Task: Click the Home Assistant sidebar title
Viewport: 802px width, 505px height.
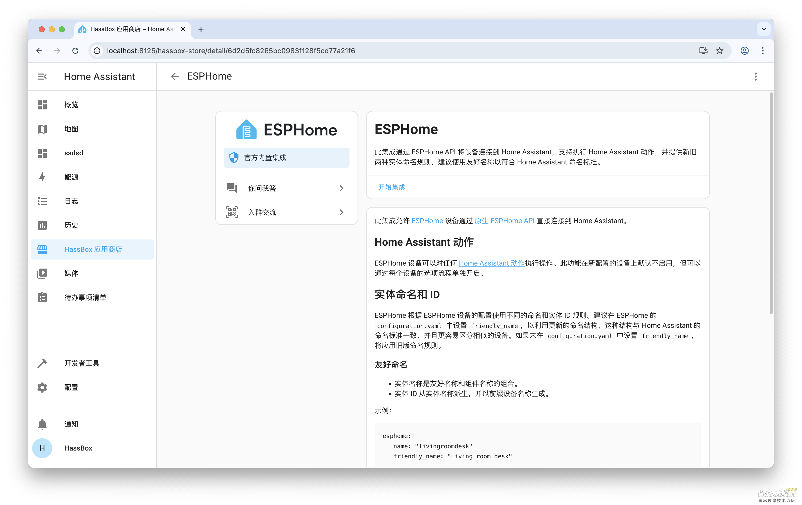Action: (99, 77)
